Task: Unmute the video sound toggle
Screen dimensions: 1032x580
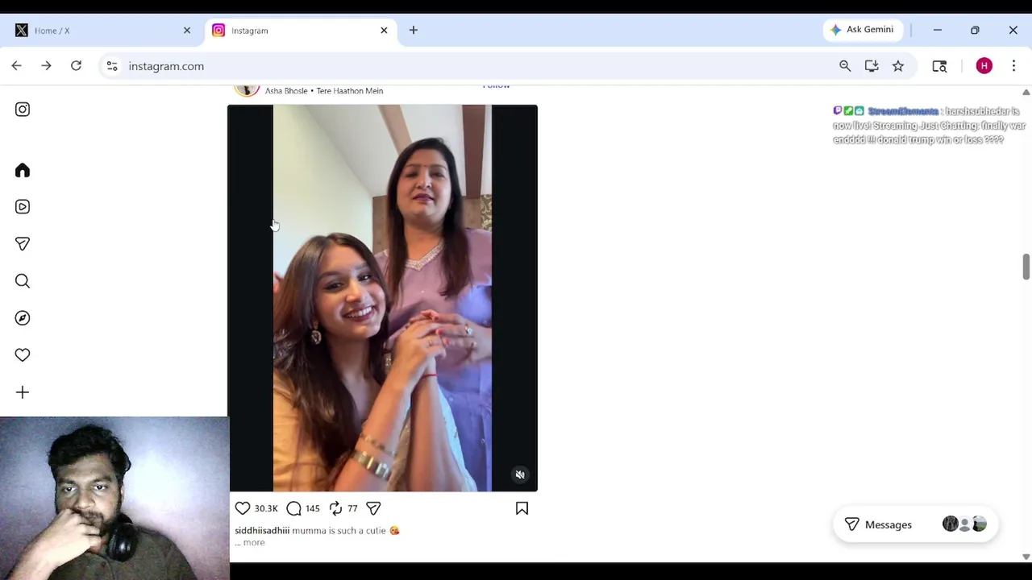Action: [x=520, y=475]
